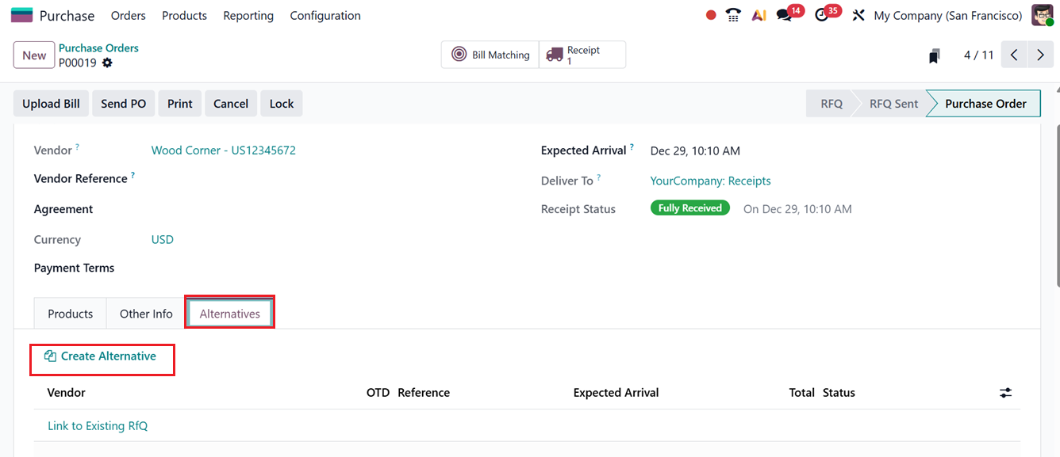Click the AI assistant icon

click(759, 15)
